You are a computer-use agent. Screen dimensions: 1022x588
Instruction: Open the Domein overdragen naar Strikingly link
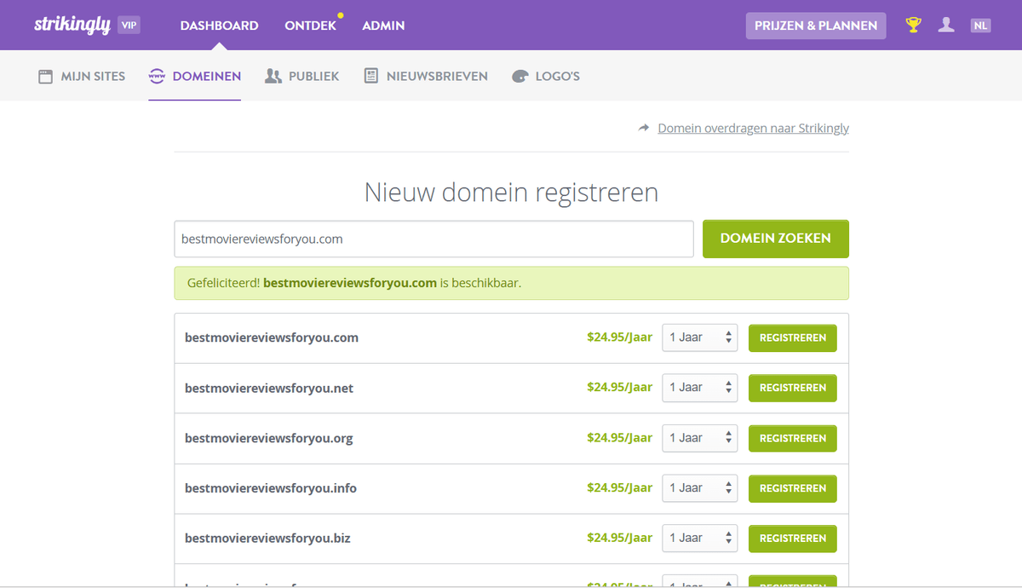[x=753, y=128]
